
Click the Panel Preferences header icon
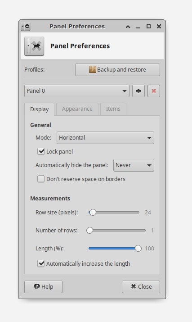[34, 46]
